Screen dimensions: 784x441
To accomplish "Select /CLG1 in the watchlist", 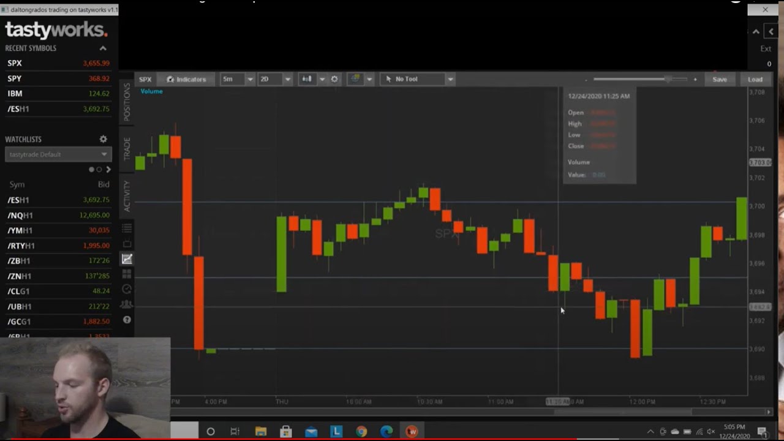I will click(x=59, y=291).
